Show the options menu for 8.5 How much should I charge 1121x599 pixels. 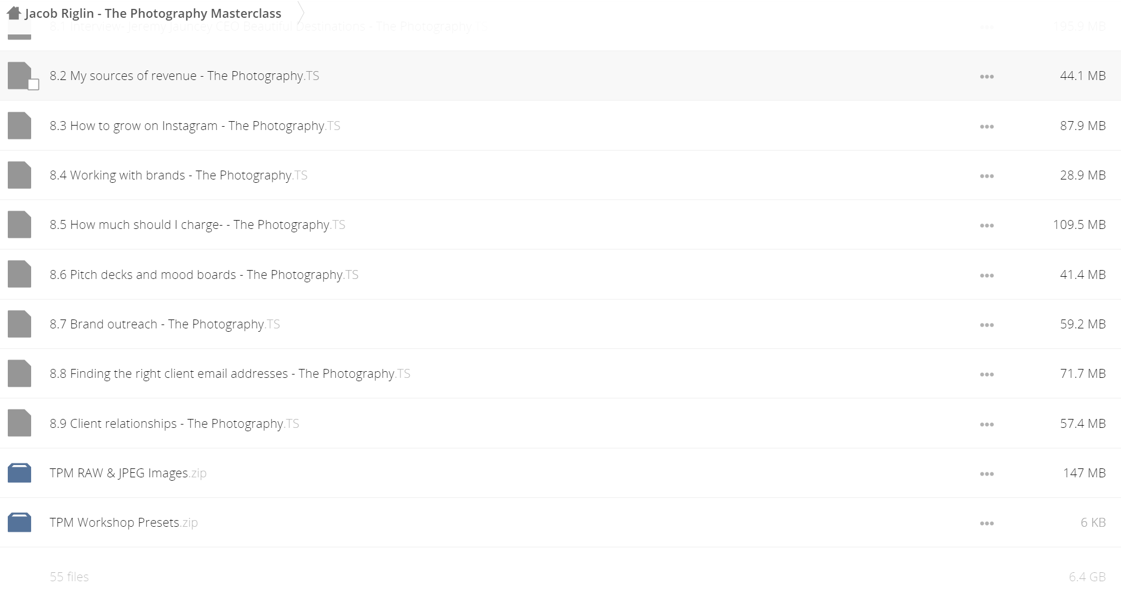point(986,225)
